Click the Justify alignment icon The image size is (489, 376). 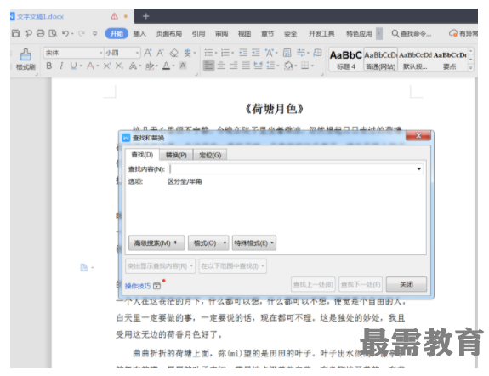246,66
